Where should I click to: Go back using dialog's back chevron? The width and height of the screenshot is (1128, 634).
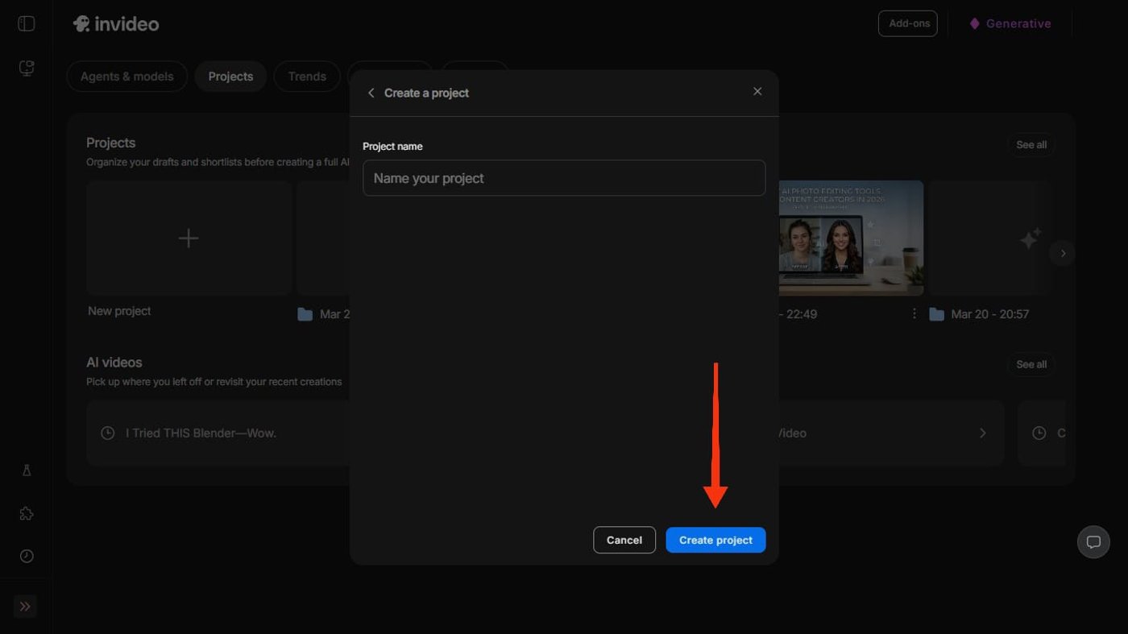click(x=371, y=93)
